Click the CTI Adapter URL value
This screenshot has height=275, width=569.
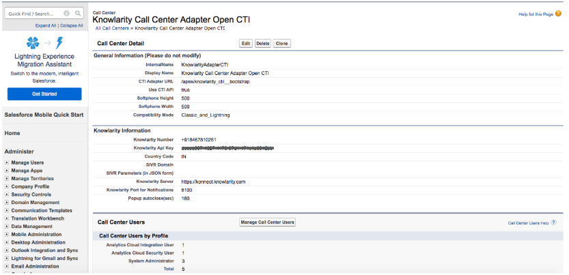216,81
